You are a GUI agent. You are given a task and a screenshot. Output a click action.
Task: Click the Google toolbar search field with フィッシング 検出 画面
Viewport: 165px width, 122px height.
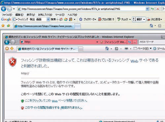coord(30,20)
